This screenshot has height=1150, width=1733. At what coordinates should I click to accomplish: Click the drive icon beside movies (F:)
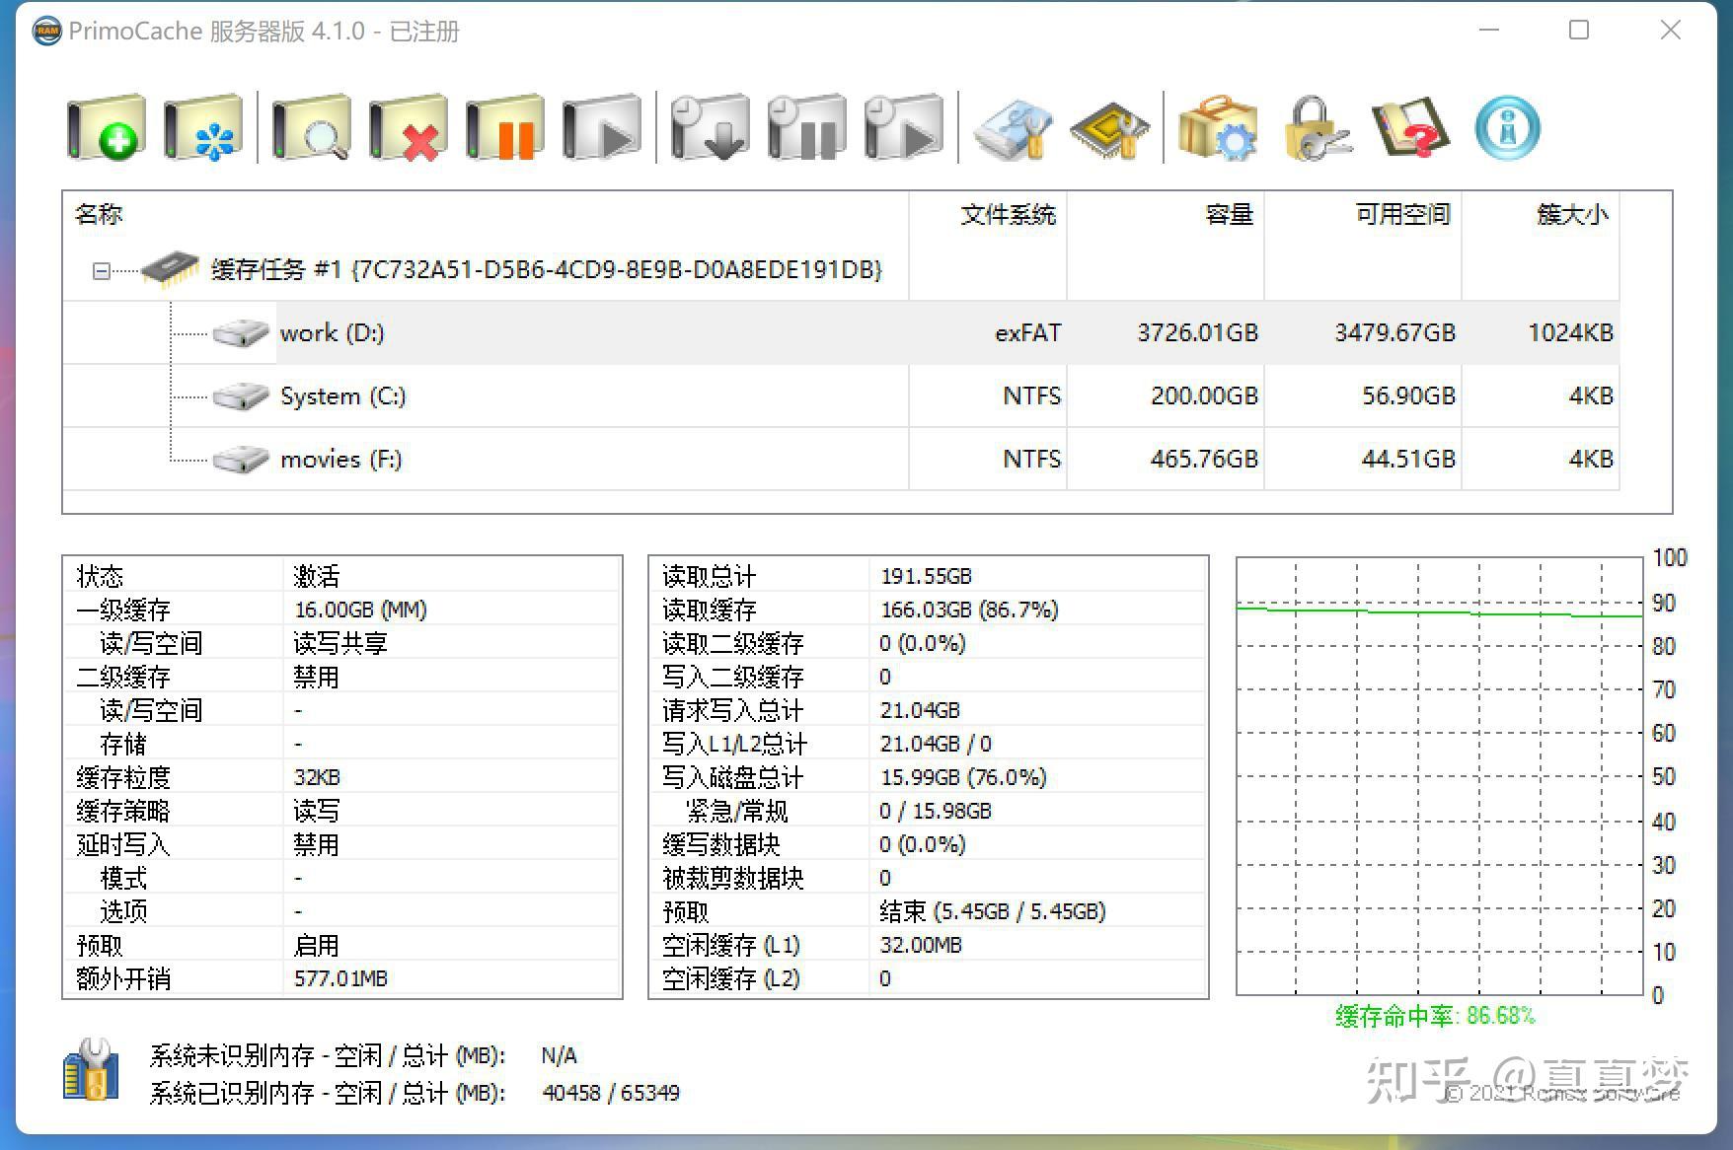pos(241,459)
